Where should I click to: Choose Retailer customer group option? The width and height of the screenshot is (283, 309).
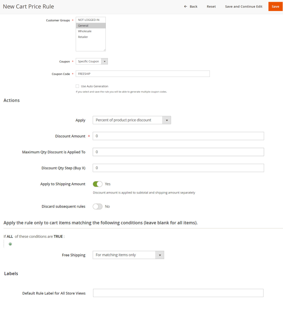(83, 37)
